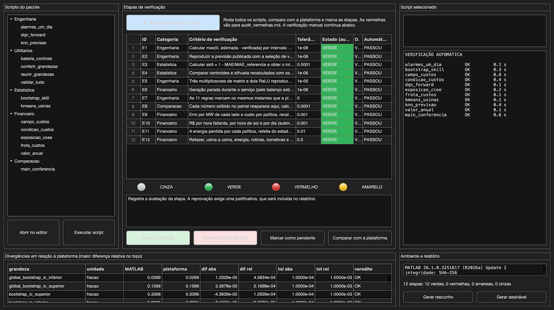Sort by the Categoria column header
This screenshot has height=310, width=554.
point(171,40)
